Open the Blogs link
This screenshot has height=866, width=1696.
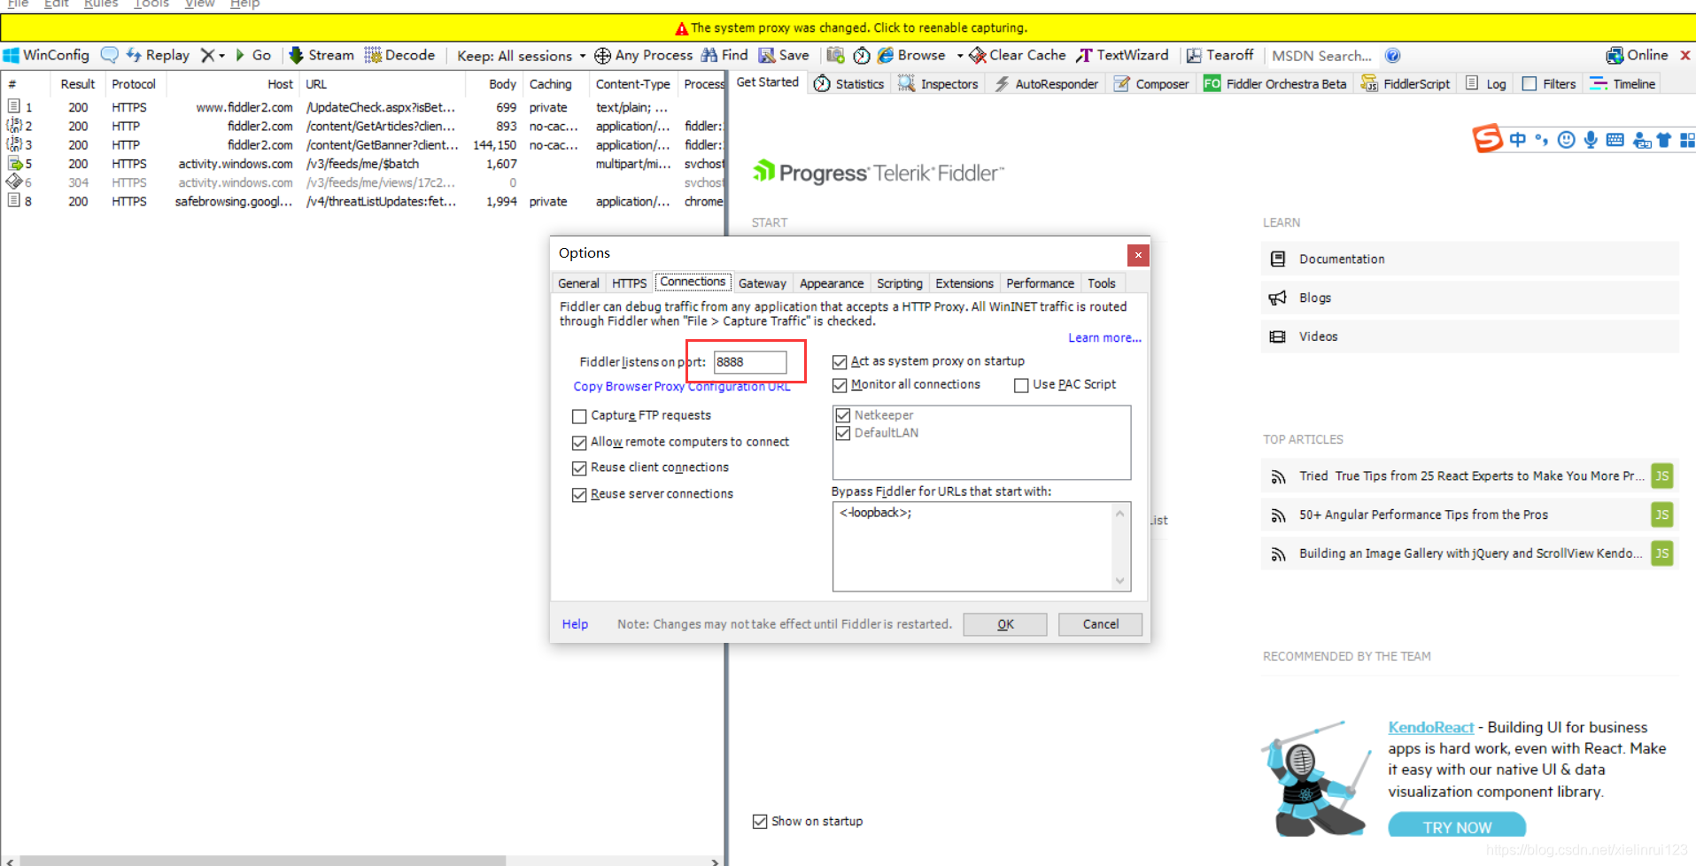coord(1469,298)
